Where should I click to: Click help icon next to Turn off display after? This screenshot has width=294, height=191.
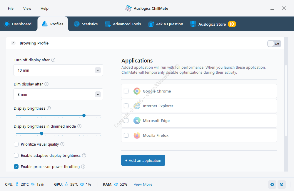tap(53, 60)
